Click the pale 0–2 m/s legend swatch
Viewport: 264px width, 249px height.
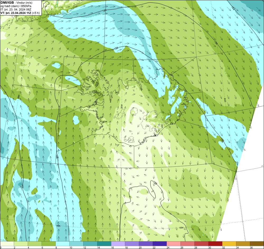7,244
